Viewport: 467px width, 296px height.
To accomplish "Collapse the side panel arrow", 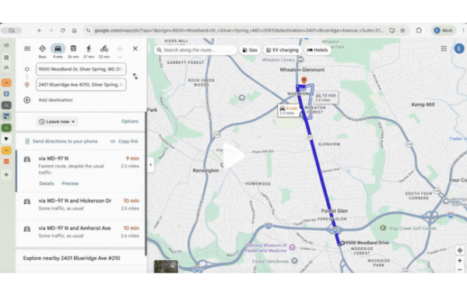I will (151, 164).
